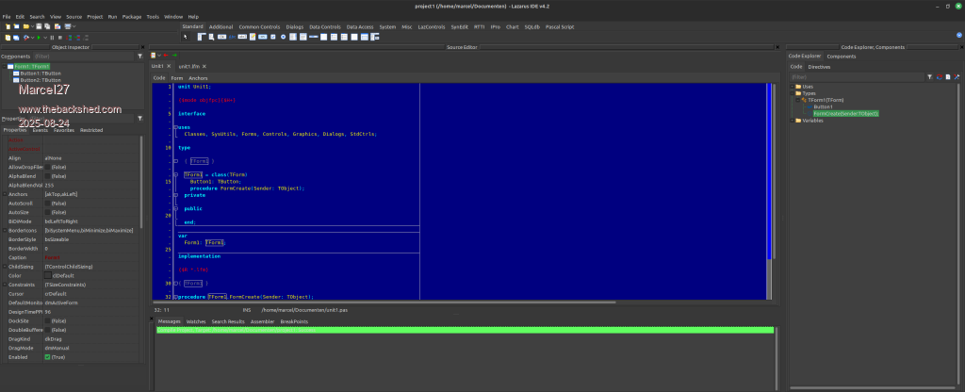Click the red jump back arrow in editor
The height and width of the screenshot is (392, 965).
(166, 56)
